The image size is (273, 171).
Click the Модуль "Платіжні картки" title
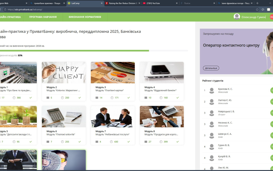110,90
